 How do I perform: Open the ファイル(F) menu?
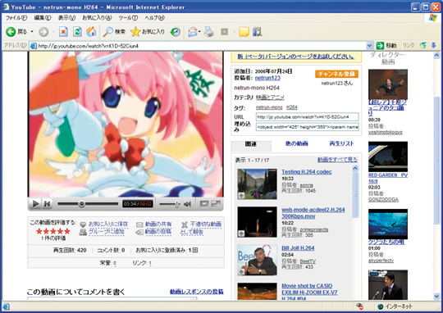pos(16,18)
